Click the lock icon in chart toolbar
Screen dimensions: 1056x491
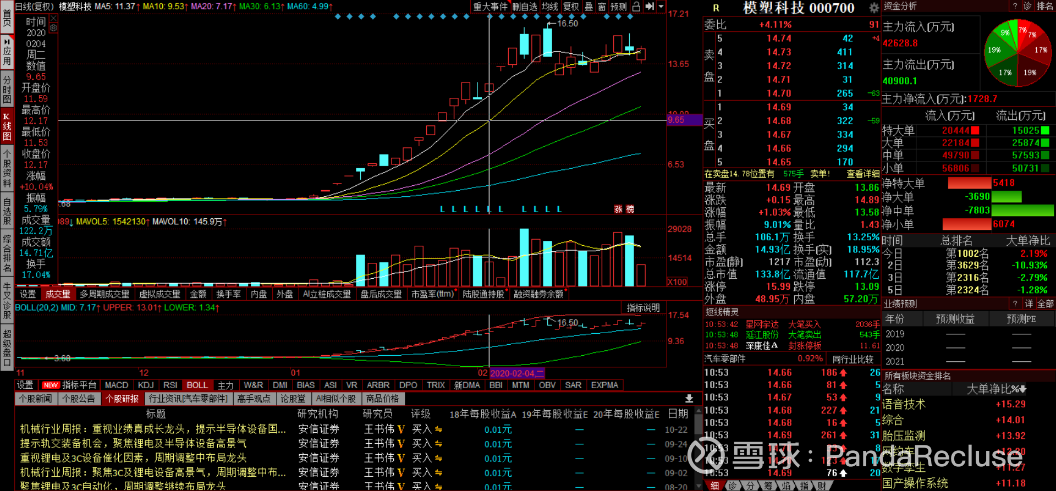[x=636, y=7]
